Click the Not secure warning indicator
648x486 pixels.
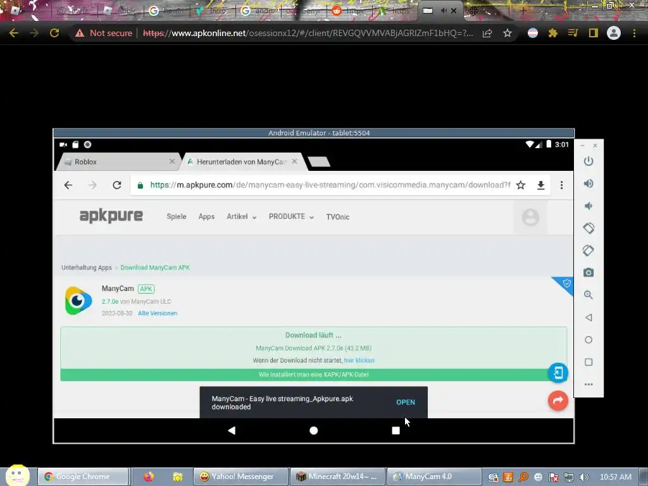(x=104, y=33)
